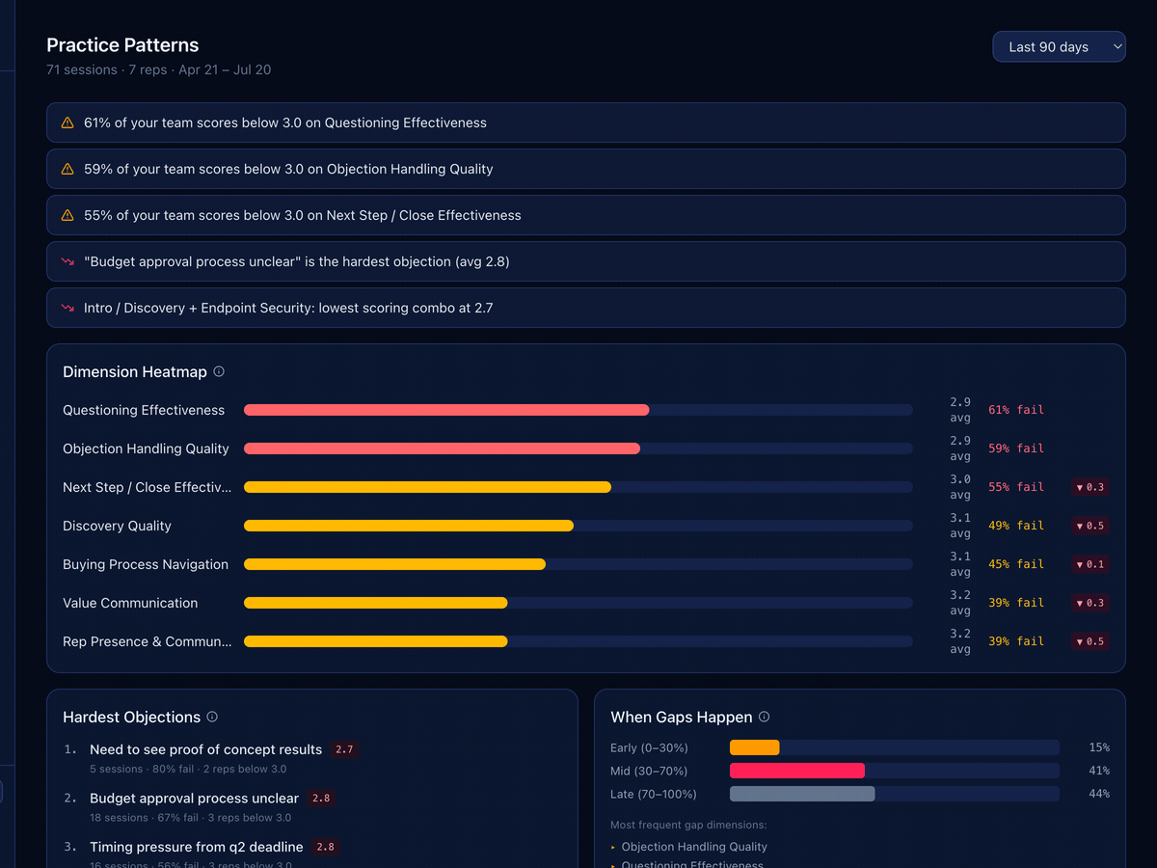This screenshot has height=868, width=1157.
Task: Open Need to see proof of concept results objection
Action: click(205, 749)
